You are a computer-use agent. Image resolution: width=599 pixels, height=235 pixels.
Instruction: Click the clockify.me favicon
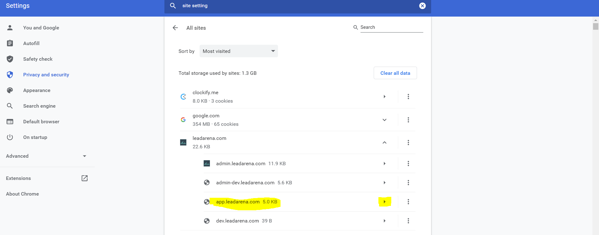click(x=183, y=97)
